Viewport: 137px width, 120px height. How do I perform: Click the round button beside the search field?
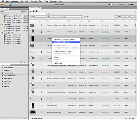[49, 14]
